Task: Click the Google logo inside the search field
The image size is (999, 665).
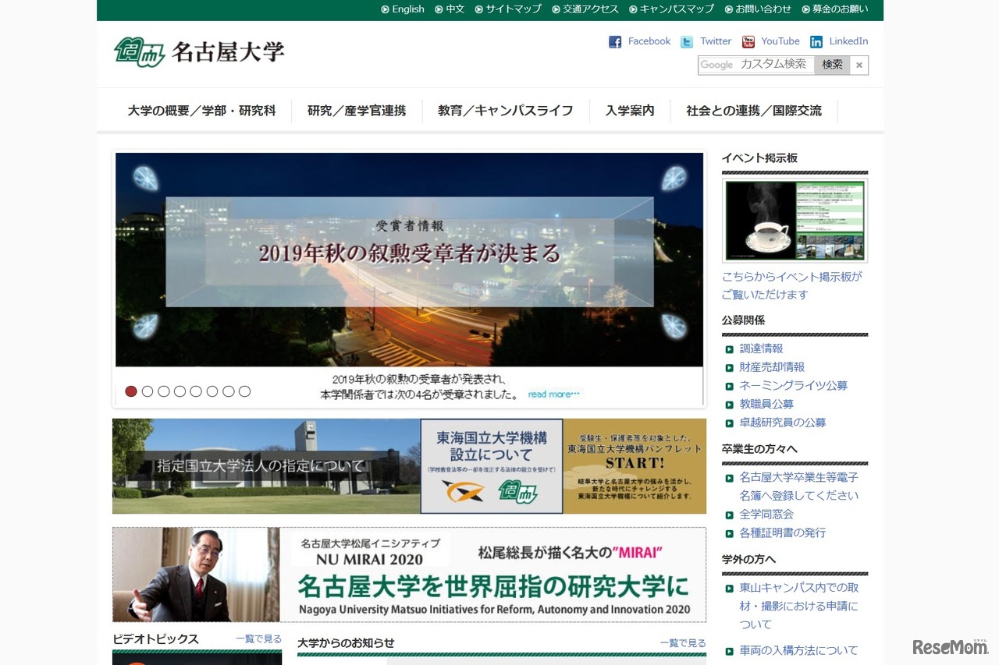Action: click(x=716, y=65)
